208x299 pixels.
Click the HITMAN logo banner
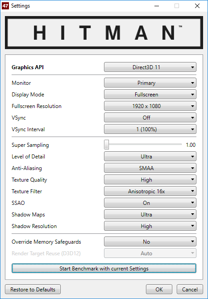(104, 33)
